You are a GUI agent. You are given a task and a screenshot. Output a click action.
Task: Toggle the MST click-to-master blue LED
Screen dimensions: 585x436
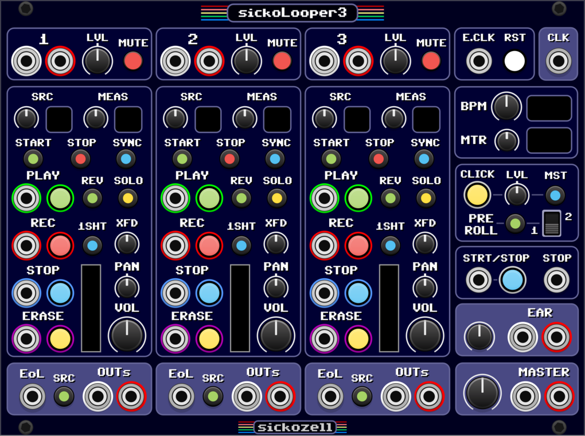(x=555, y=195)
